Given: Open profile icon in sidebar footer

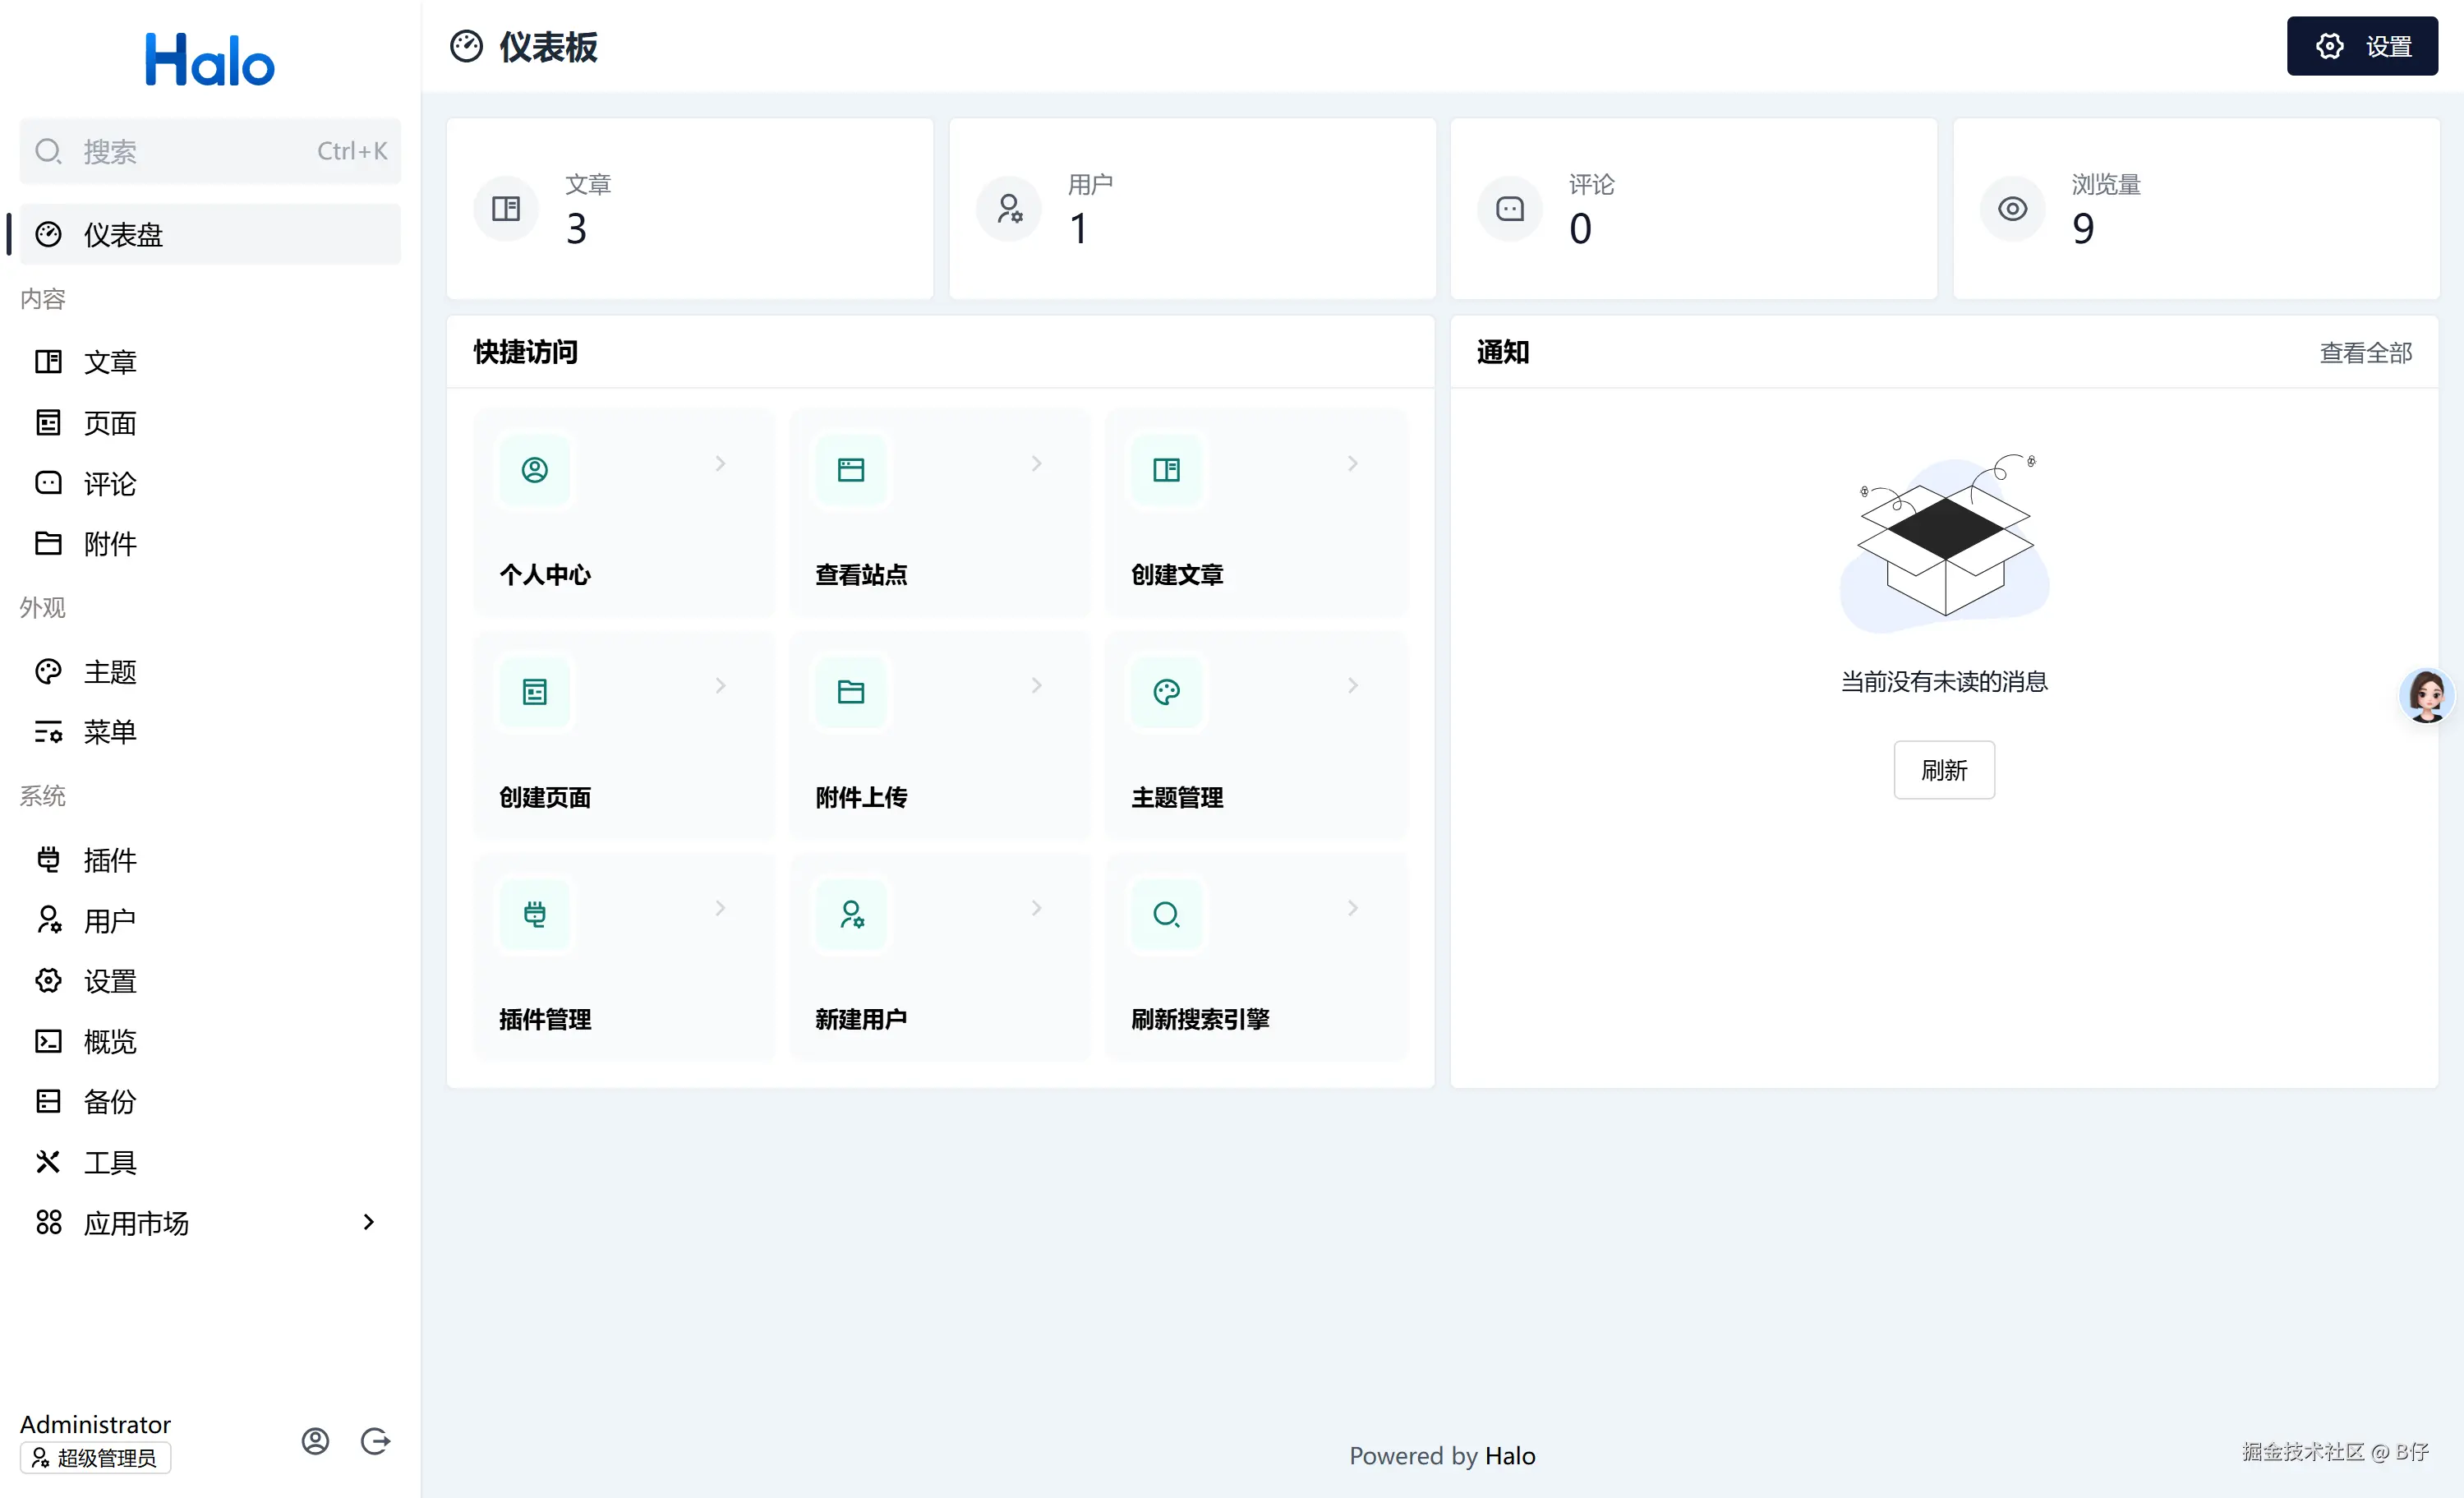Looking at the screenshot, I should tap(315, 1441).
